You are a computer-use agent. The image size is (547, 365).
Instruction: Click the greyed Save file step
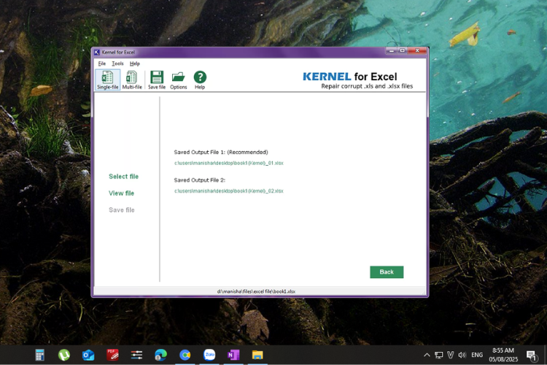click(121, 210)
